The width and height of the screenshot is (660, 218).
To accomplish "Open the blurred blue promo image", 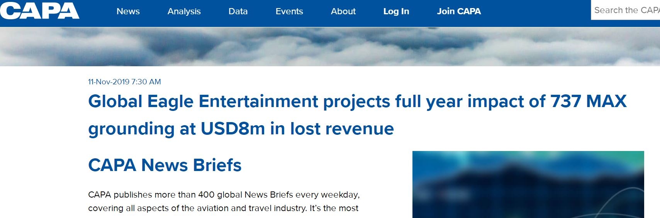I will pos(528,184).
